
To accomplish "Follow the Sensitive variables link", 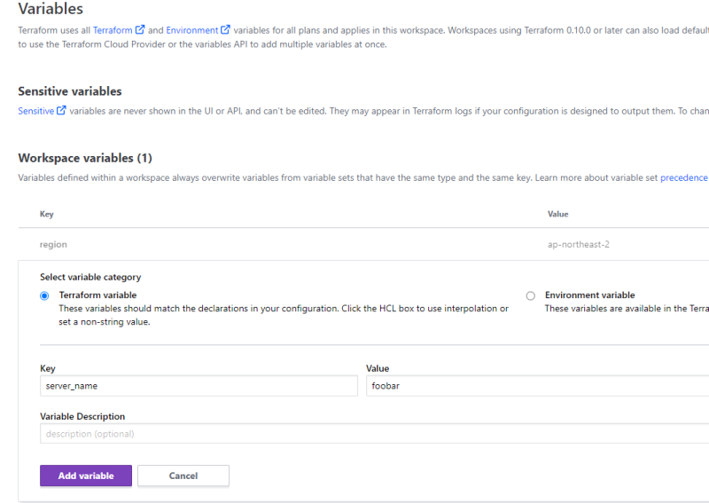I will (35, 111).
